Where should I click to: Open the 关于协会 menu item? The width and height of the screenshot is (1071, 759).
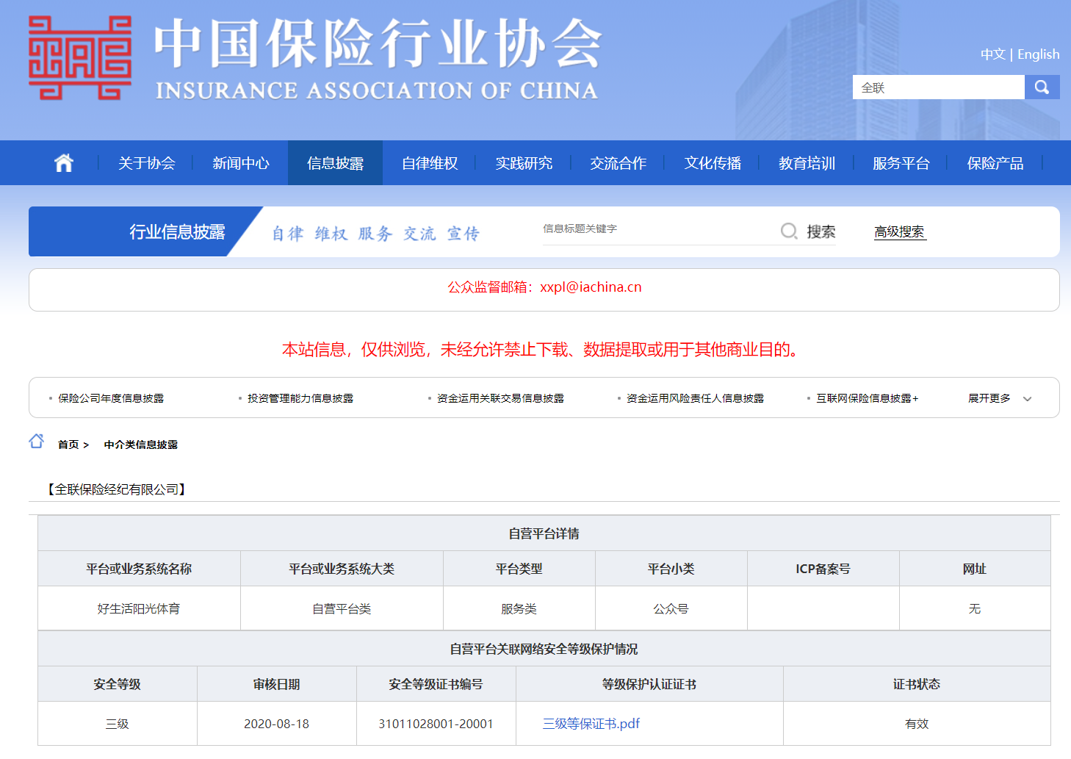click(146, 163)
